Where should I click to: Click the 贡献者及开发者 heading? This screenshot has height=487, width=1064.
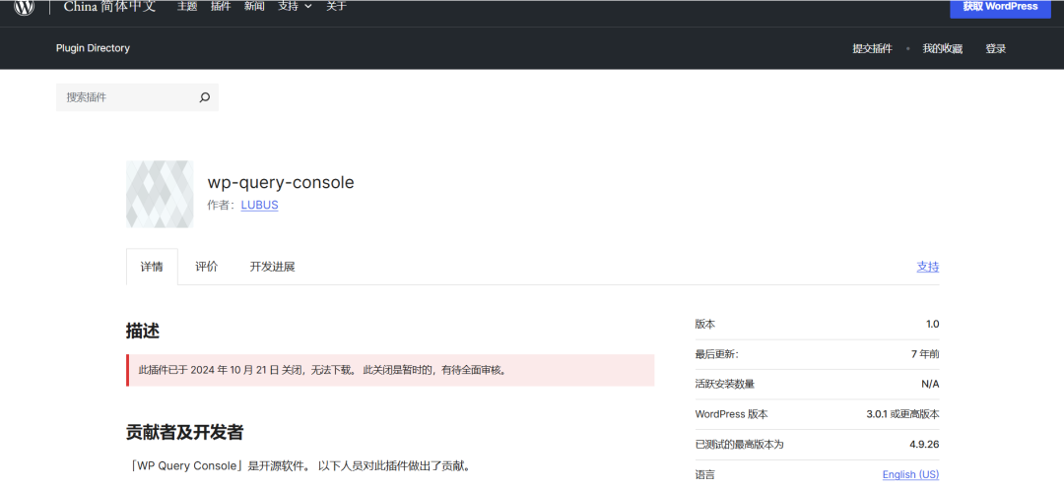pyautogui.click(x=184, y=432)
